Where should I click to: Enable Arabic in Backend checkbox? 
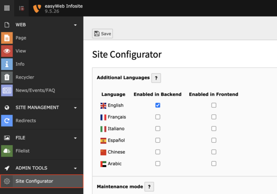pyautogui.click(x=158, y=164)
